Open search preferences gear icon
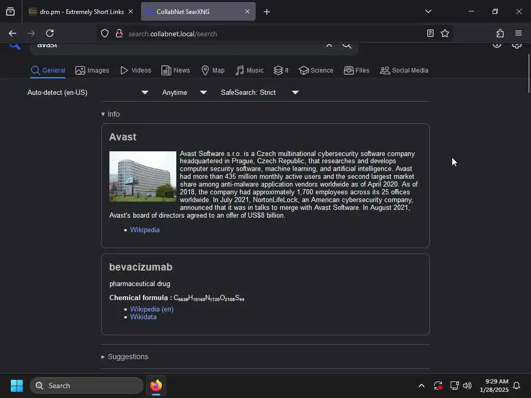The height and width of the screenshot is (398, 531). pos(516,46)
